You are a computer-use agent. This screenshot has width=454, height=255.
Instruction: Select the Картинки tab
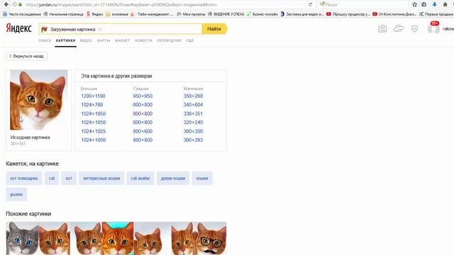point(65,40)
